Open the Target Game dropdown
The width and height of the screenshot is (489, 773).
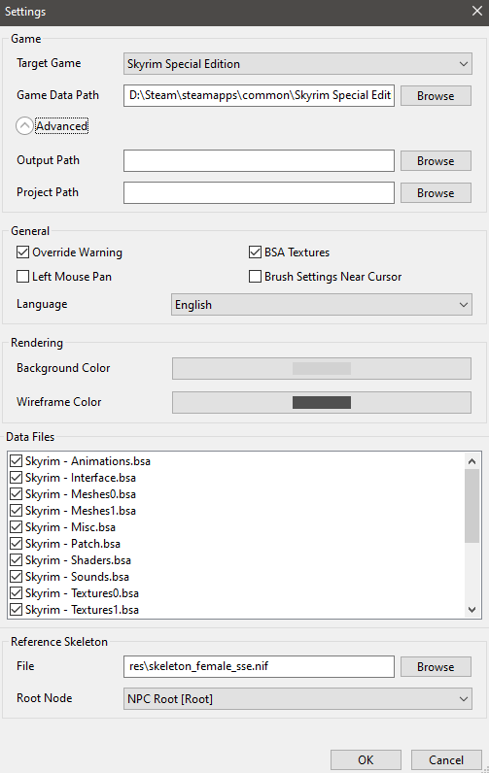297,64
